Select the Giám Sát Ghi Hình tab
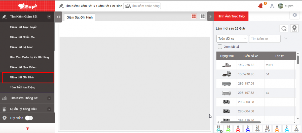The image size is (302, 133). [80, 17]
